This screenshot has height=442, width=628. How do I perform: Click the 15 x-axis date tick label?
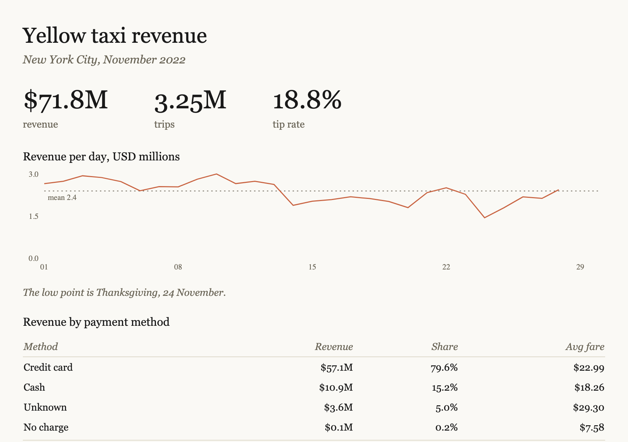(x=312, y=267)
